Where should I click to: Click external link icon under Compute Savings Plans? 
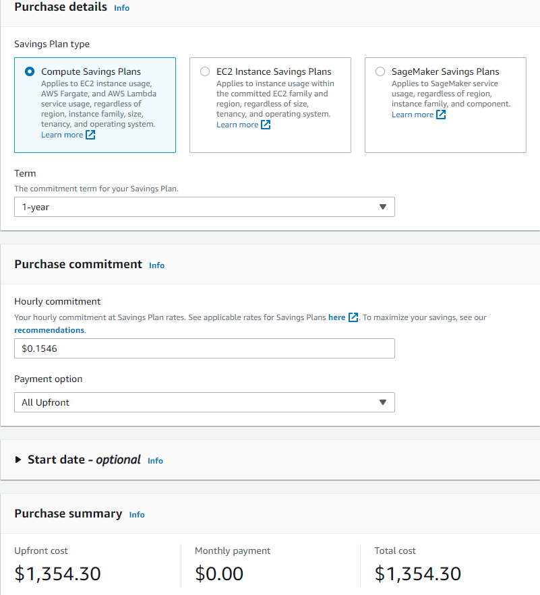pos(90,135)
